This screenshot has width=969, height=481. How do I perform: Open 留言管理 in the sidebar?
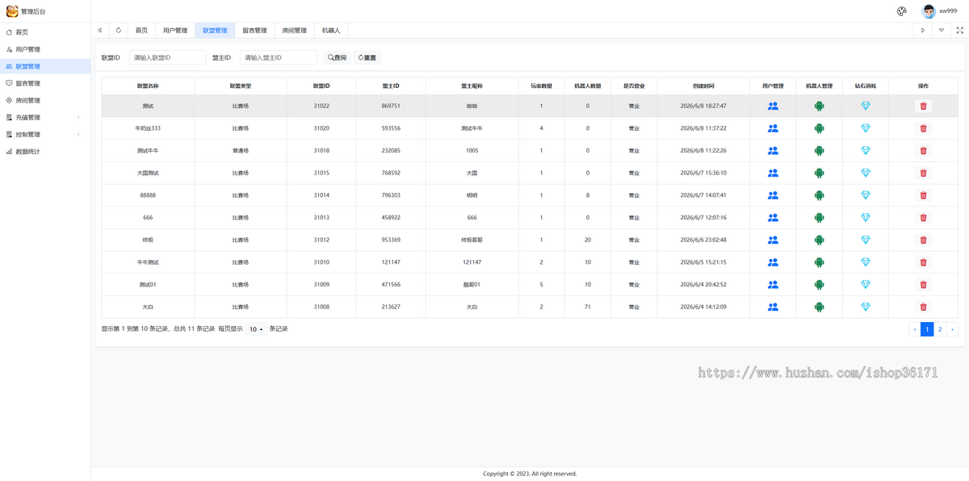pos(45,83)
